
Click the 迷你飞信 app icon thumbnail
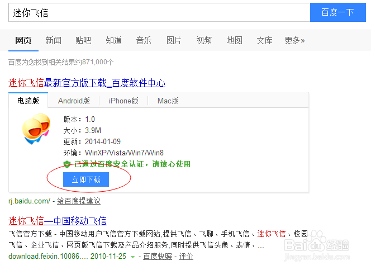coord(36,129)
